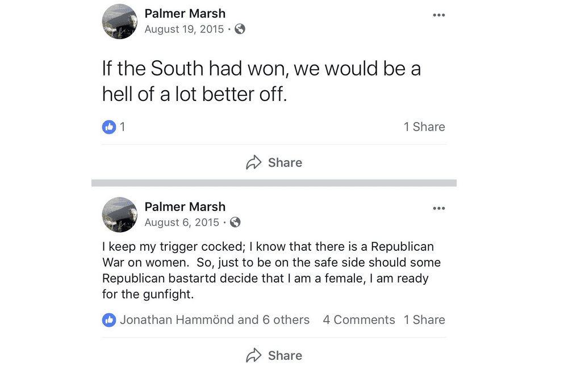
Task: Click the public globe icon on the August 19 post
Action: (x=240, y=29)
